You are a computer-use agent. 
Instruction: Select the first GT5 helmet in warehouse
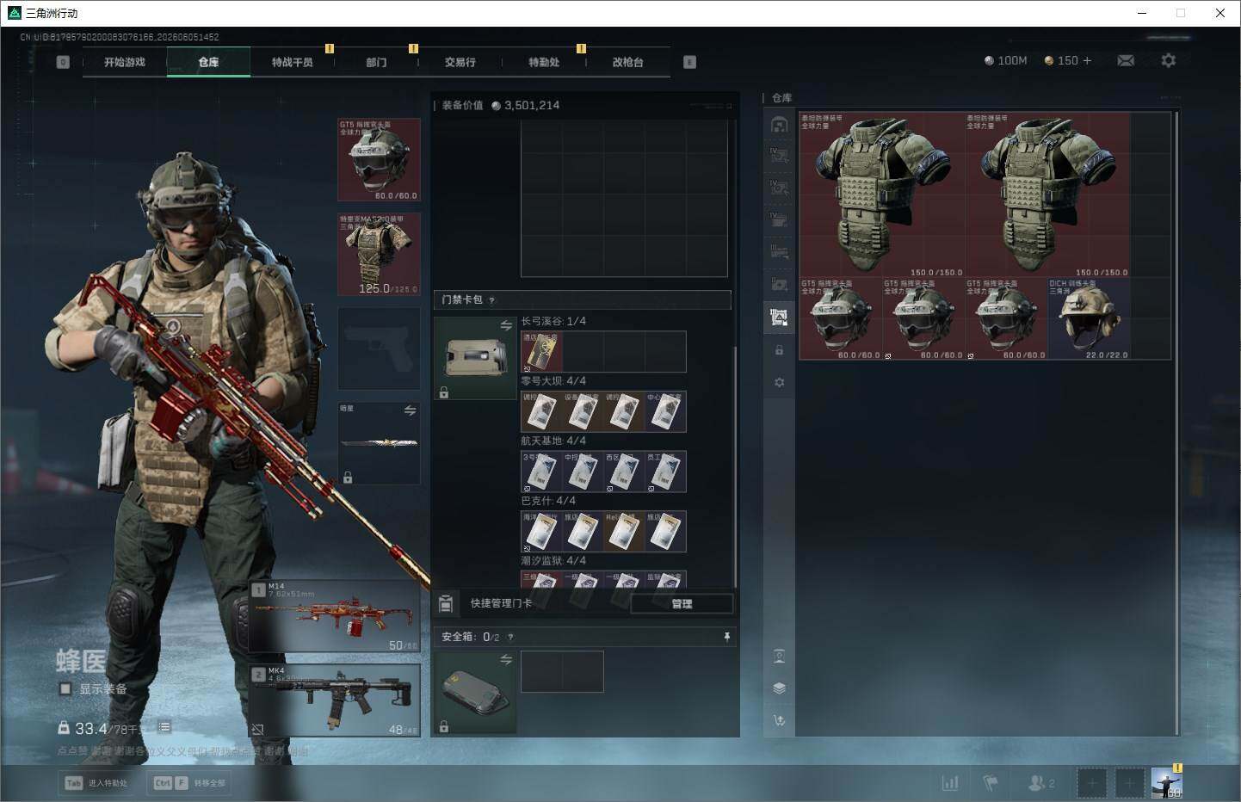(x=841, y=318)
